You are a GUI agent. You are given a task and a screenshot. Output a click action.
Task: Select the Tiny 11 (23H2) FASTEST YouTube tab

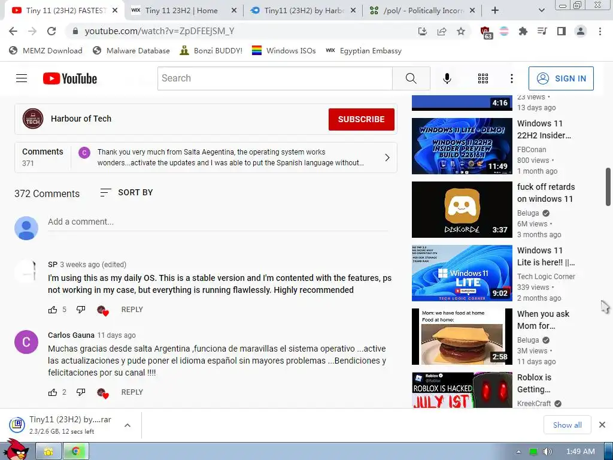[x=65, y=11]
